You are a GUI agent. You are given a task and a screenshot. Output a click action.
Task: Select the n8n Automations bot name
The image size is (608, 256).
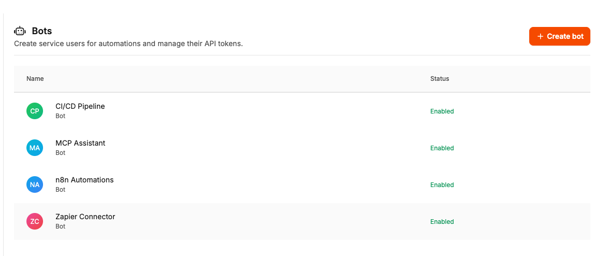84,180
